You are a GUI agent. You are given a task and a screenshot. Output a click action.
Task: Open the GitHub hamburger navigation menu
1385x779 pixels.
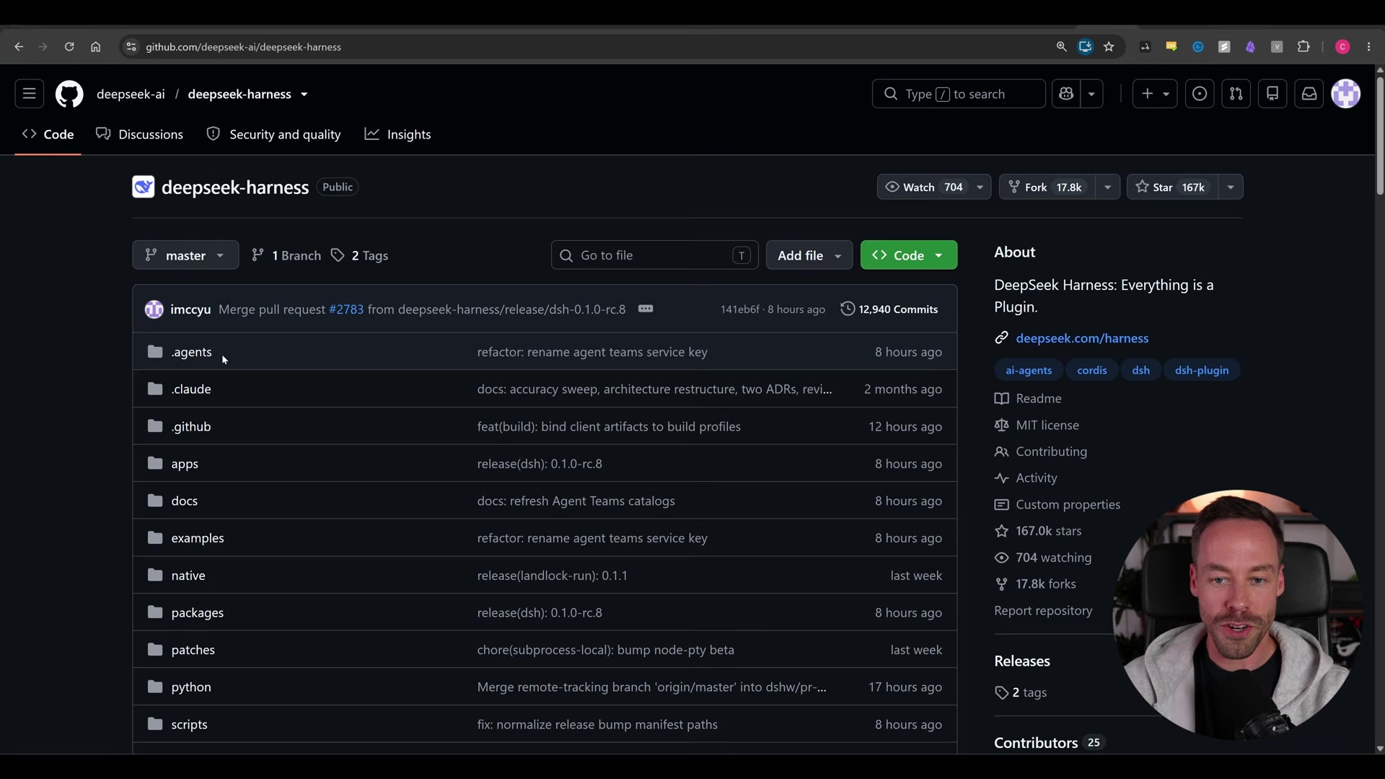click(29, 94)
